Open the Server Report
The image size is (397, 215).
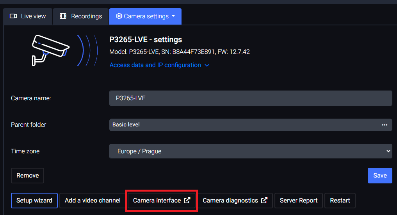point(299,201)
